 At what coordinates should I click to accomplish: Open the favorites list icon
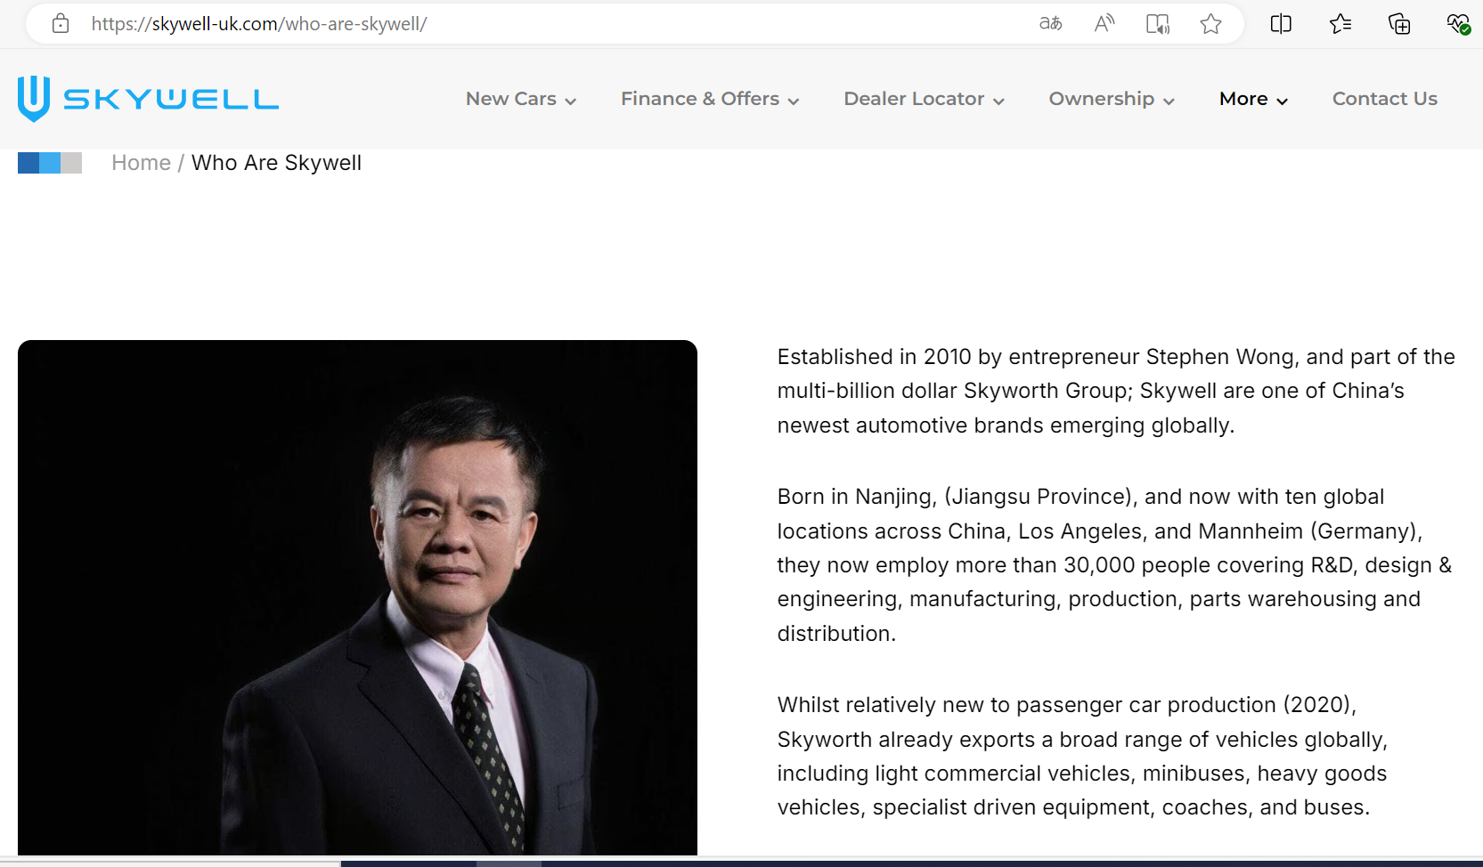pos(1340,24)
